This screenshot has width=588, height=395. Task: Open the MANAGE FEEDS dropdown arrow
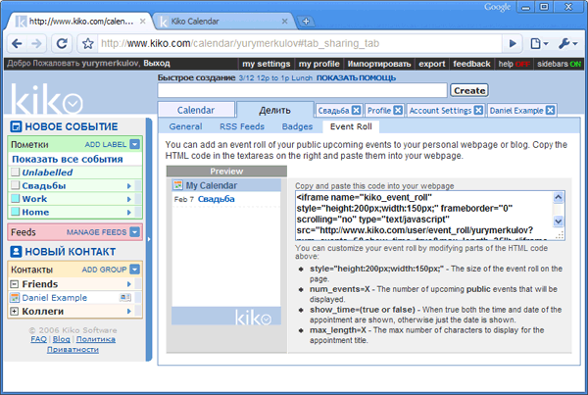point(134,232)
